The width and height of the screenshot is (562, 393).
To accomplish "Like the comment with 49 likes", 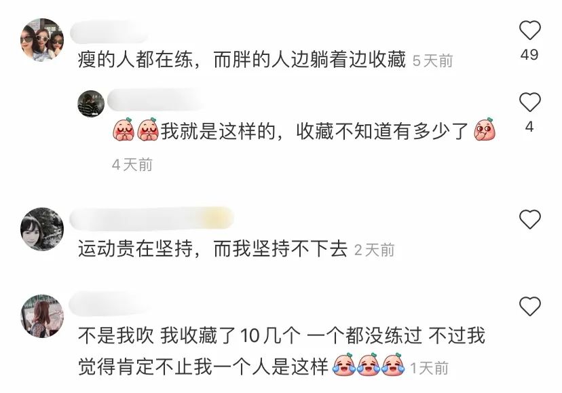I will pyautogui.click(x=529, y=30).
